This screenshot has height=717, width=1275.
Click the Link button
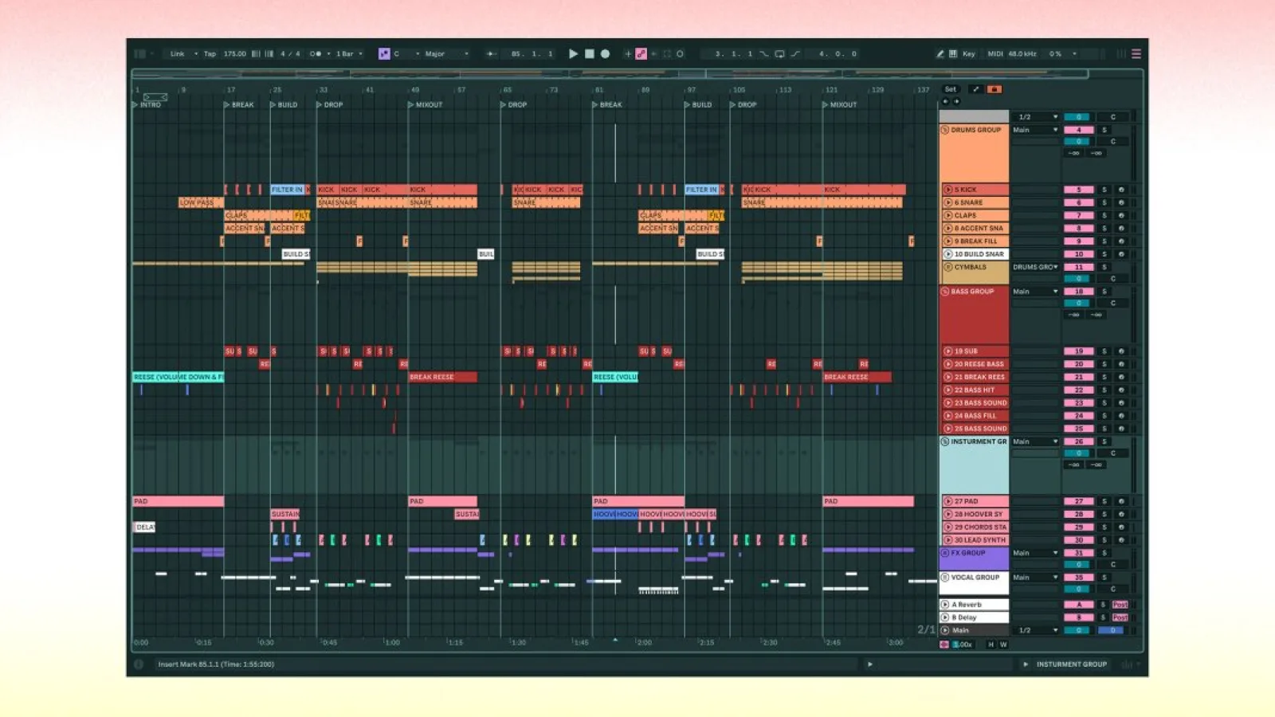pos(177,53)
